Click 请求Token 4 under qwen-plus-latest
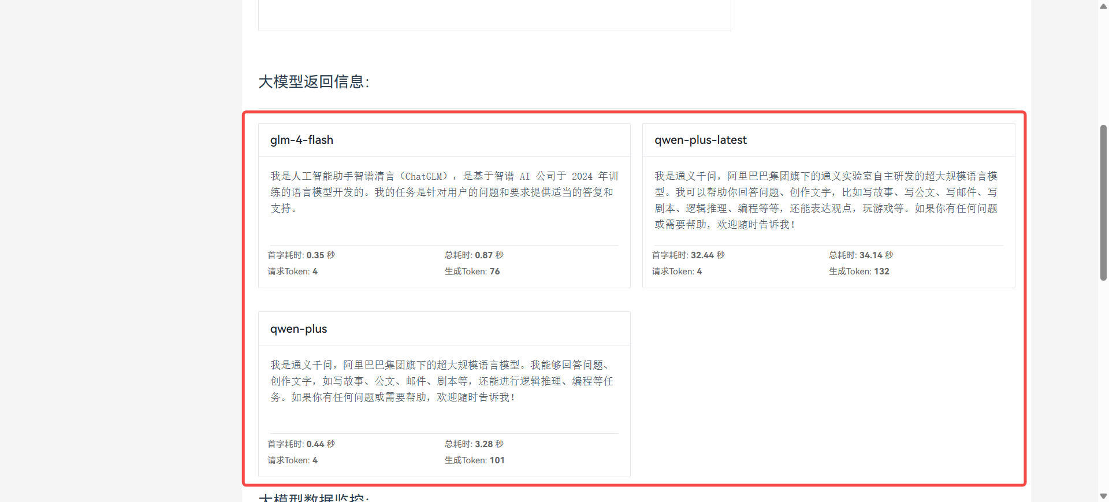This screenshot has height=502, width=1109. pos(677,271)
